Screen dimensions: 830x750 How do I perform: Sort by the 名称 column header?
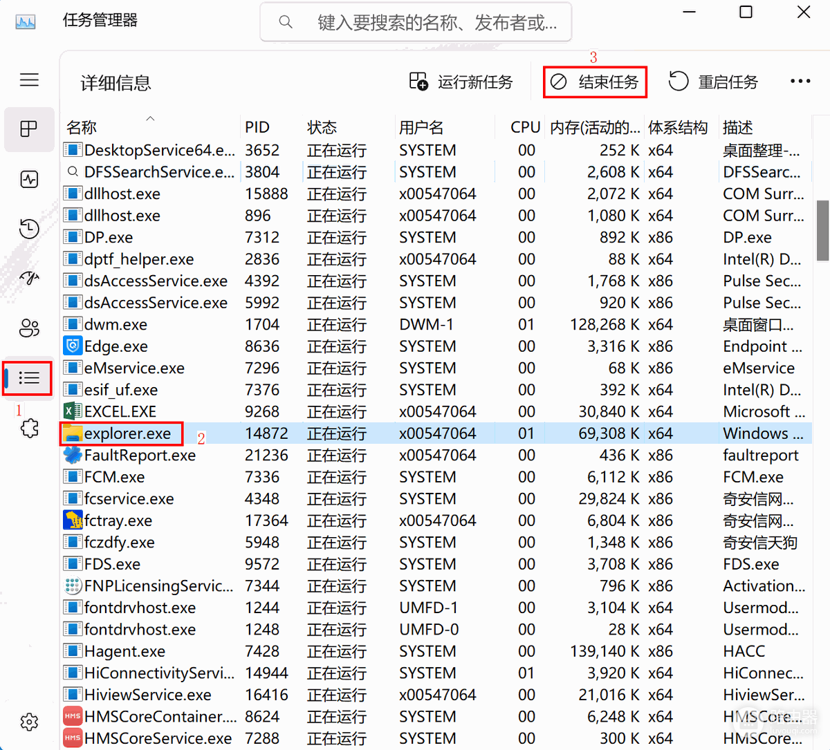[82, 127]
